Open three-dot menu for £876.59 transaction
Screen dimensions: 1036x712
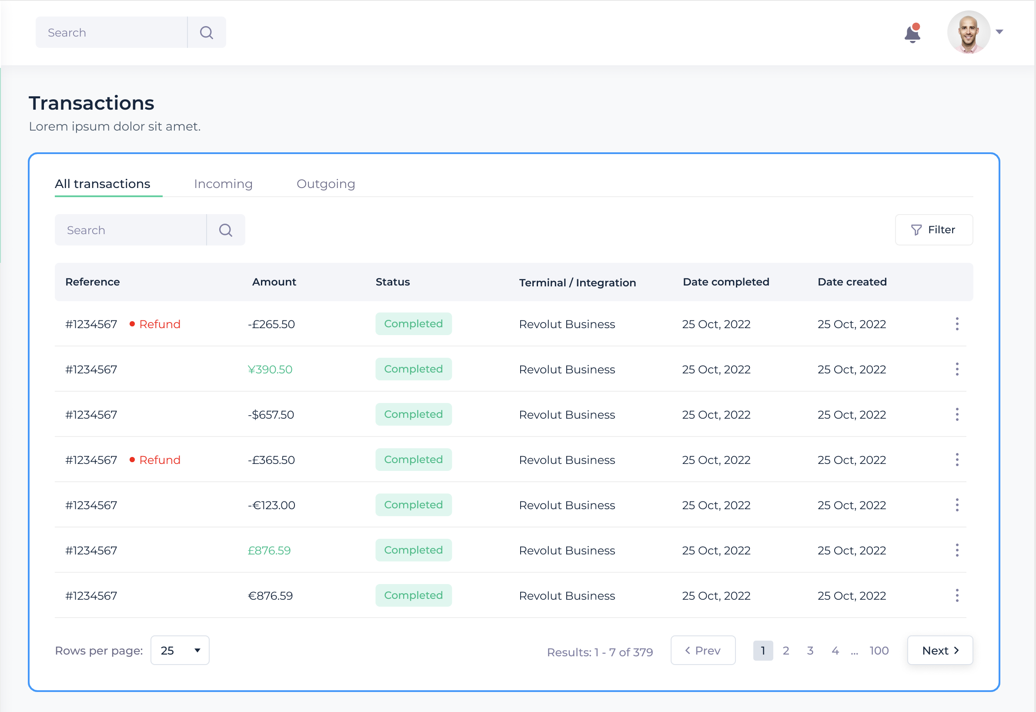(x=957, y=550)
